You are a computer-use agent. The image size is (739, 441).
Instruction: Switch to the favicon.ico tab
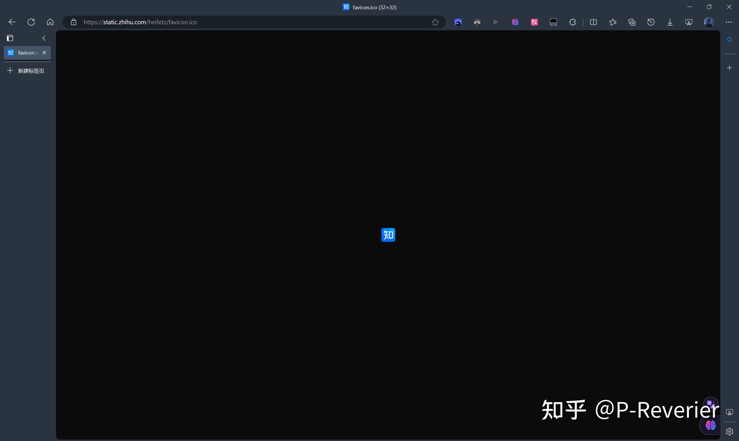25,53
